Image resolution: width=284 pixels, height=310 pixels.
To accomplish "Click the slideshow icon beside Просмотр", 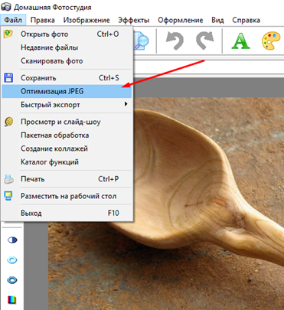I will click(x=8, y=122).
